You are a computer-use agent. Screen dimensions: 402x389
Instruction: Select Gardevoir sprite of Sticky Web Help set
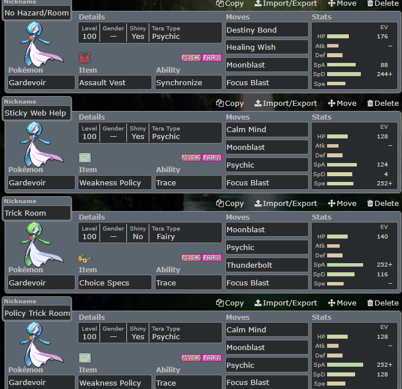point(41,145)
